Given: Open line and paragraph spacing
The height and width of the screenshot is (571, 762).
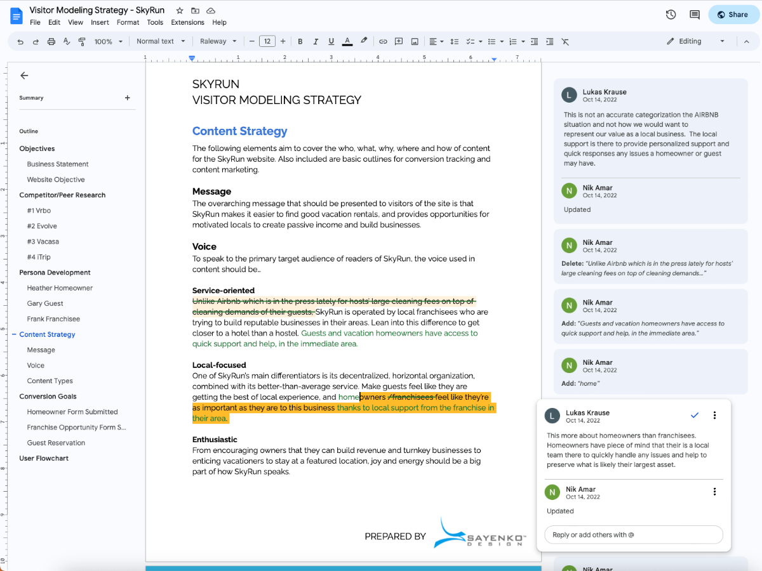Looking at the screenshot, I should coord(454,41).
